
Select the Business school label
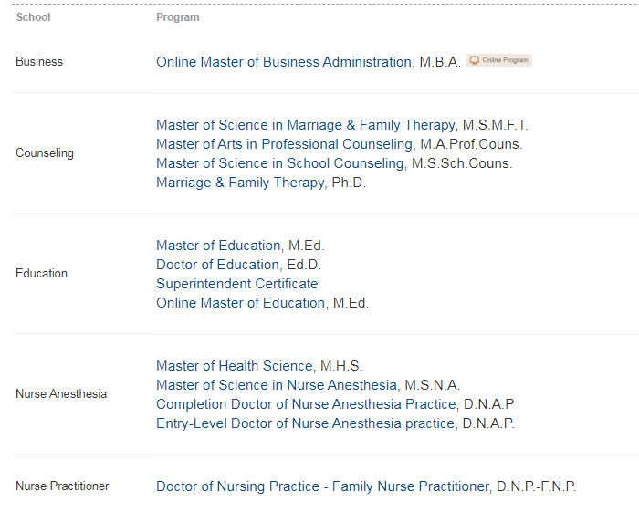click(x=39, y=61)
